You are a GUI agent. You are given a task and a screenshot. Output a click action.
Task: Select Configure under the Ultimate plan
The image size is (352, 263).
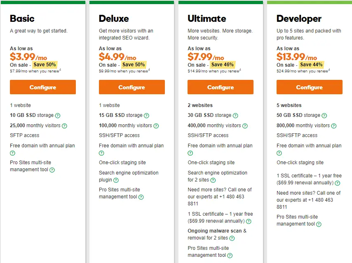click(x=221, y=87)
